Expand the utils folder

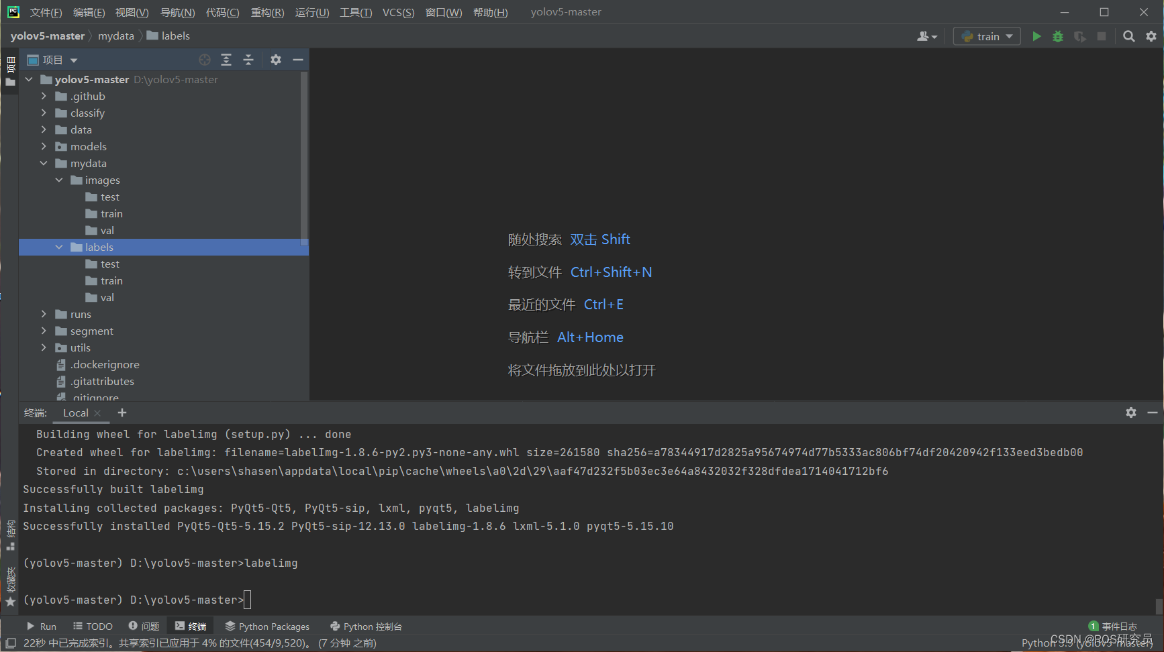pyautogui.click(x=44, y=347)
